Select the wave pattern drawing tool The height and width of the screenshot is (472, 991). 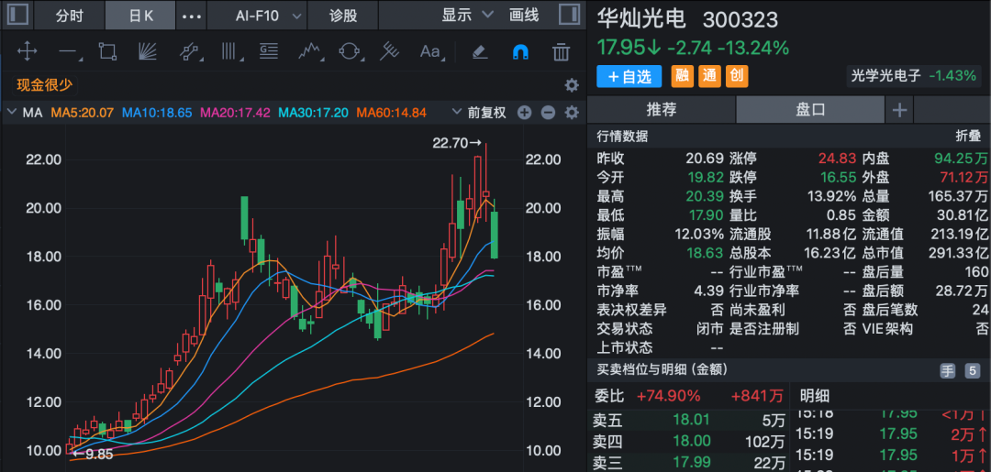309,51
